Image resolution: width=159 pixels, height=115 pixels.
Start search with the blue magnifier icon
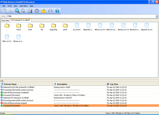tap(17, 11)
